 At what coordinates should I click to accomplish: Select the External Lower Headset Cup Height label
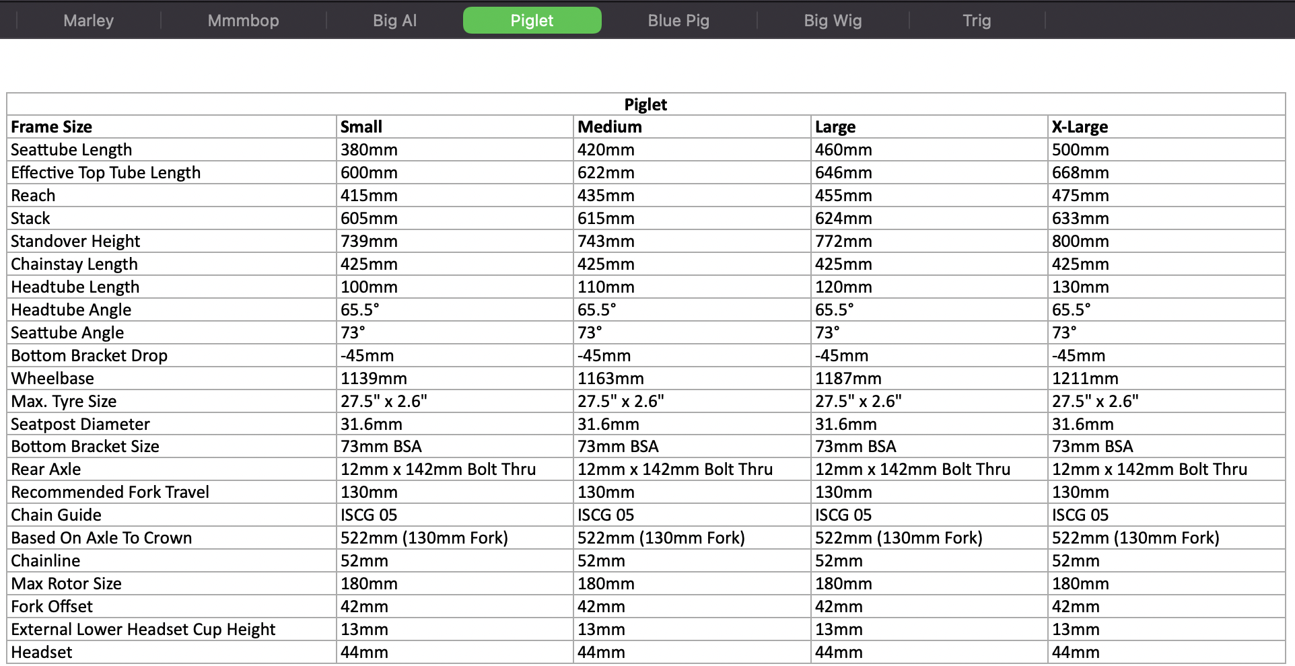tap(143, 630)
